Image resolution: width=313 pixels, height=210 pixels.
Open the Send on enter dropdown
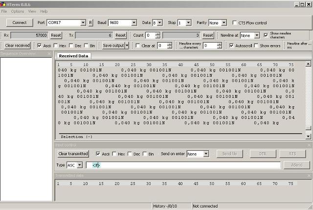coord(206,154)
